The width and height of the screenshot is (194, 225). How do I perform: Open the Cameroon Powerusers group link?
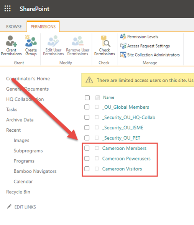126,159
